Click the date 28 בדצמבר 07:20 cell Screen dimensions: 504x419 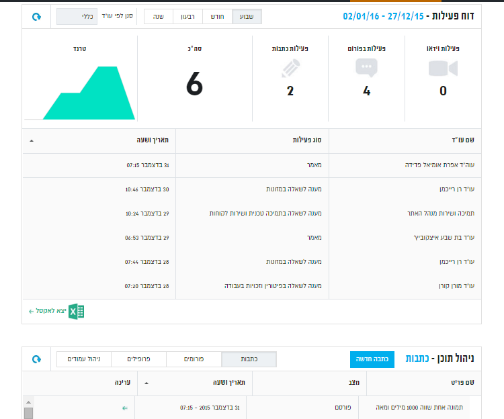147,286
